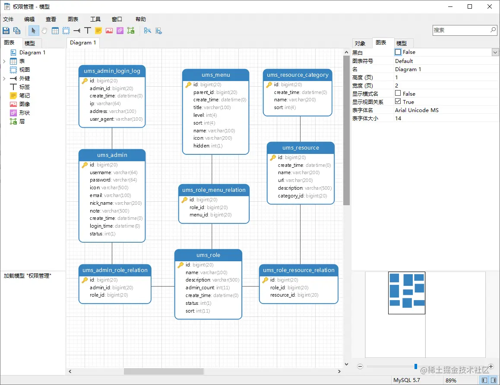This screenshot has height=385, width=500.
Task: Click MySQL 5.7 in the status bar
Action: pyautogui.click(x=407, y=380)
